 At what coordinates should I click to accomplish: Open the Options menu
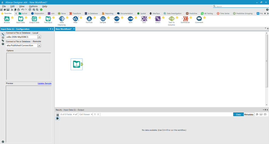(33, 6)
